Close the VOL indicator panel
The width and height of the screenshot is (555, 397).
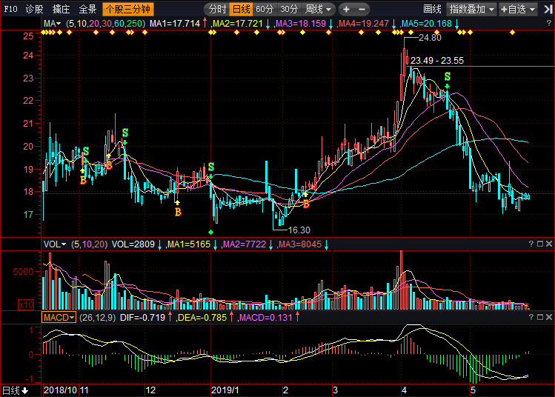[x=549, y=244]
